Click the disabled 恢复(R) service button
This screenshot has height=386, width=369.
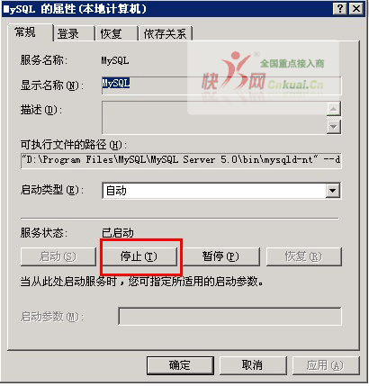tap(303, 256)
